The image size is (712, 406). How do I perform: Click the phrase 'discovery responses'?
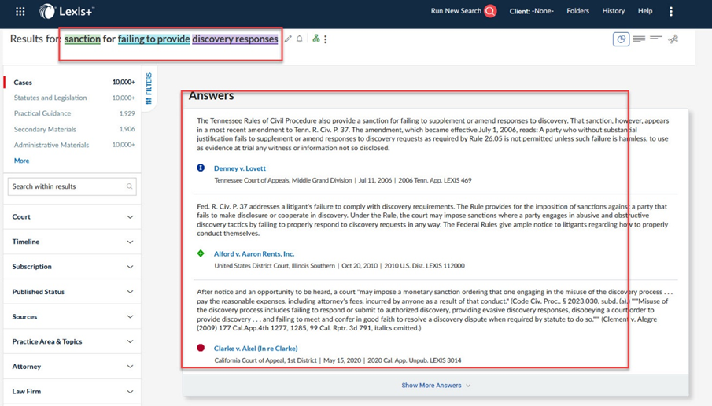(x=234, y=39)
